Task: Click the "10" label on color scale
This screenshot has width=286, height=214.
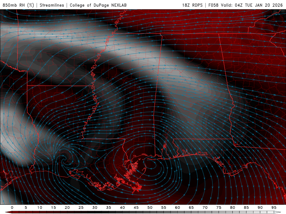Action: [x=40, y=208]
